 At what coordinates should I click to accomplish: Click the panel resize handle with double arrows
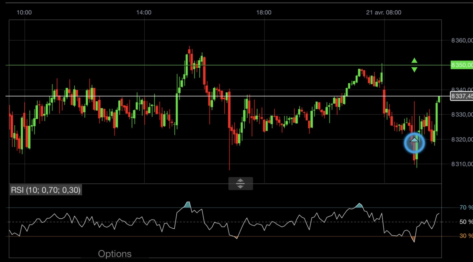240,183
